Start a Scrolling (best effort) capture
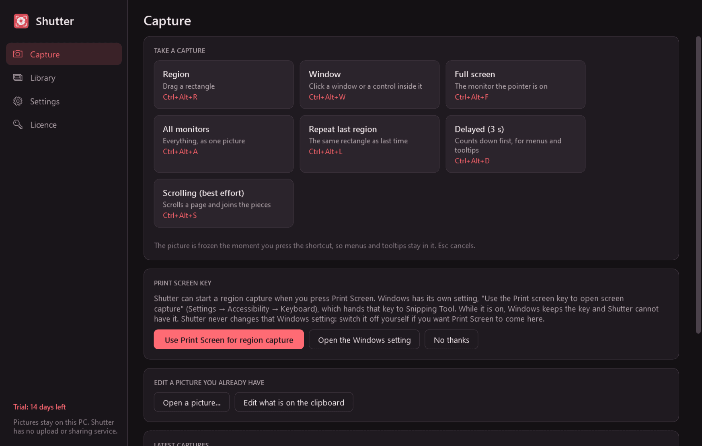 point(224,203)
